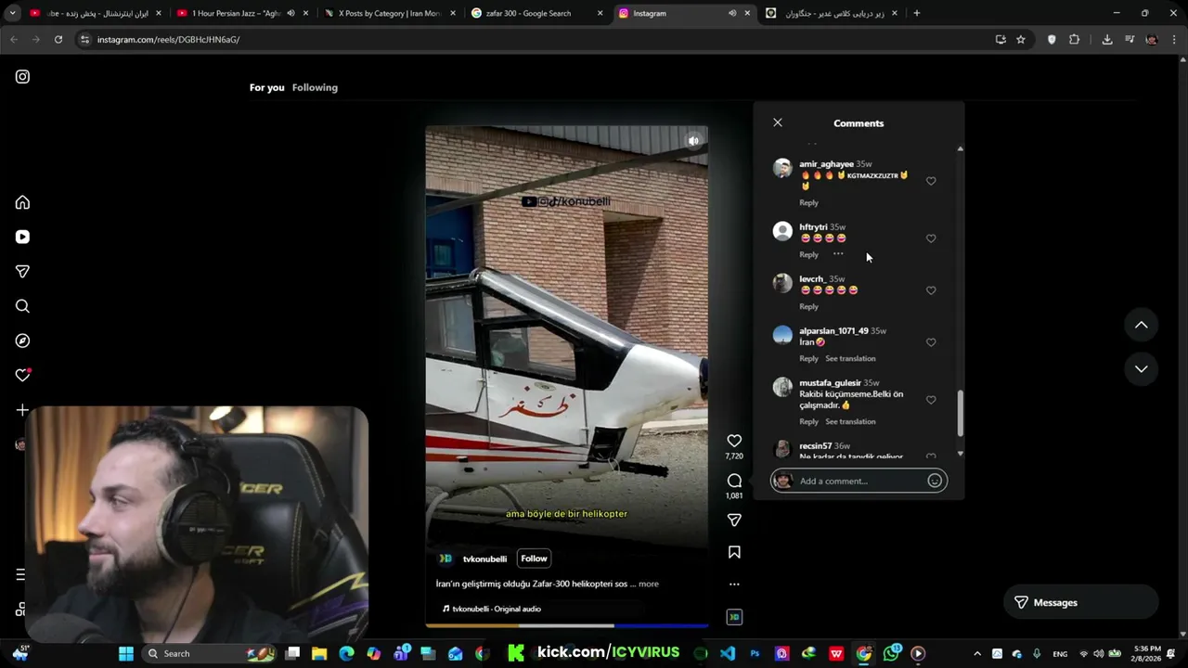This screenshot has height=668, width=1188.
Task: Switch to the For you feed tab
Action: click(x=266, y=87)
